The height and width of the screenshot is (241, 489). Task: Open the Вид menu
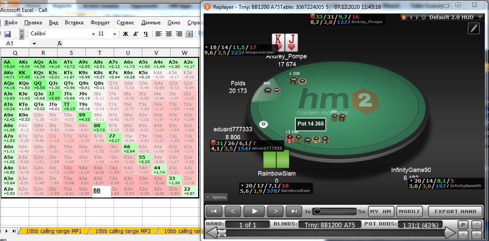pos(53,23)
